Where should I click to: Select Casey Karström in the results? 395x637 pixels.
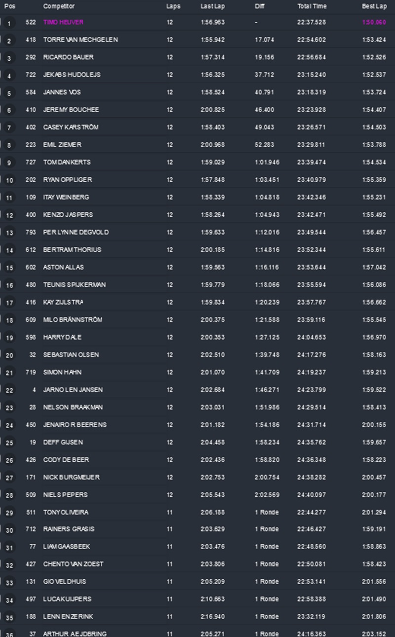pyautogui.click(x=71, y=127)
